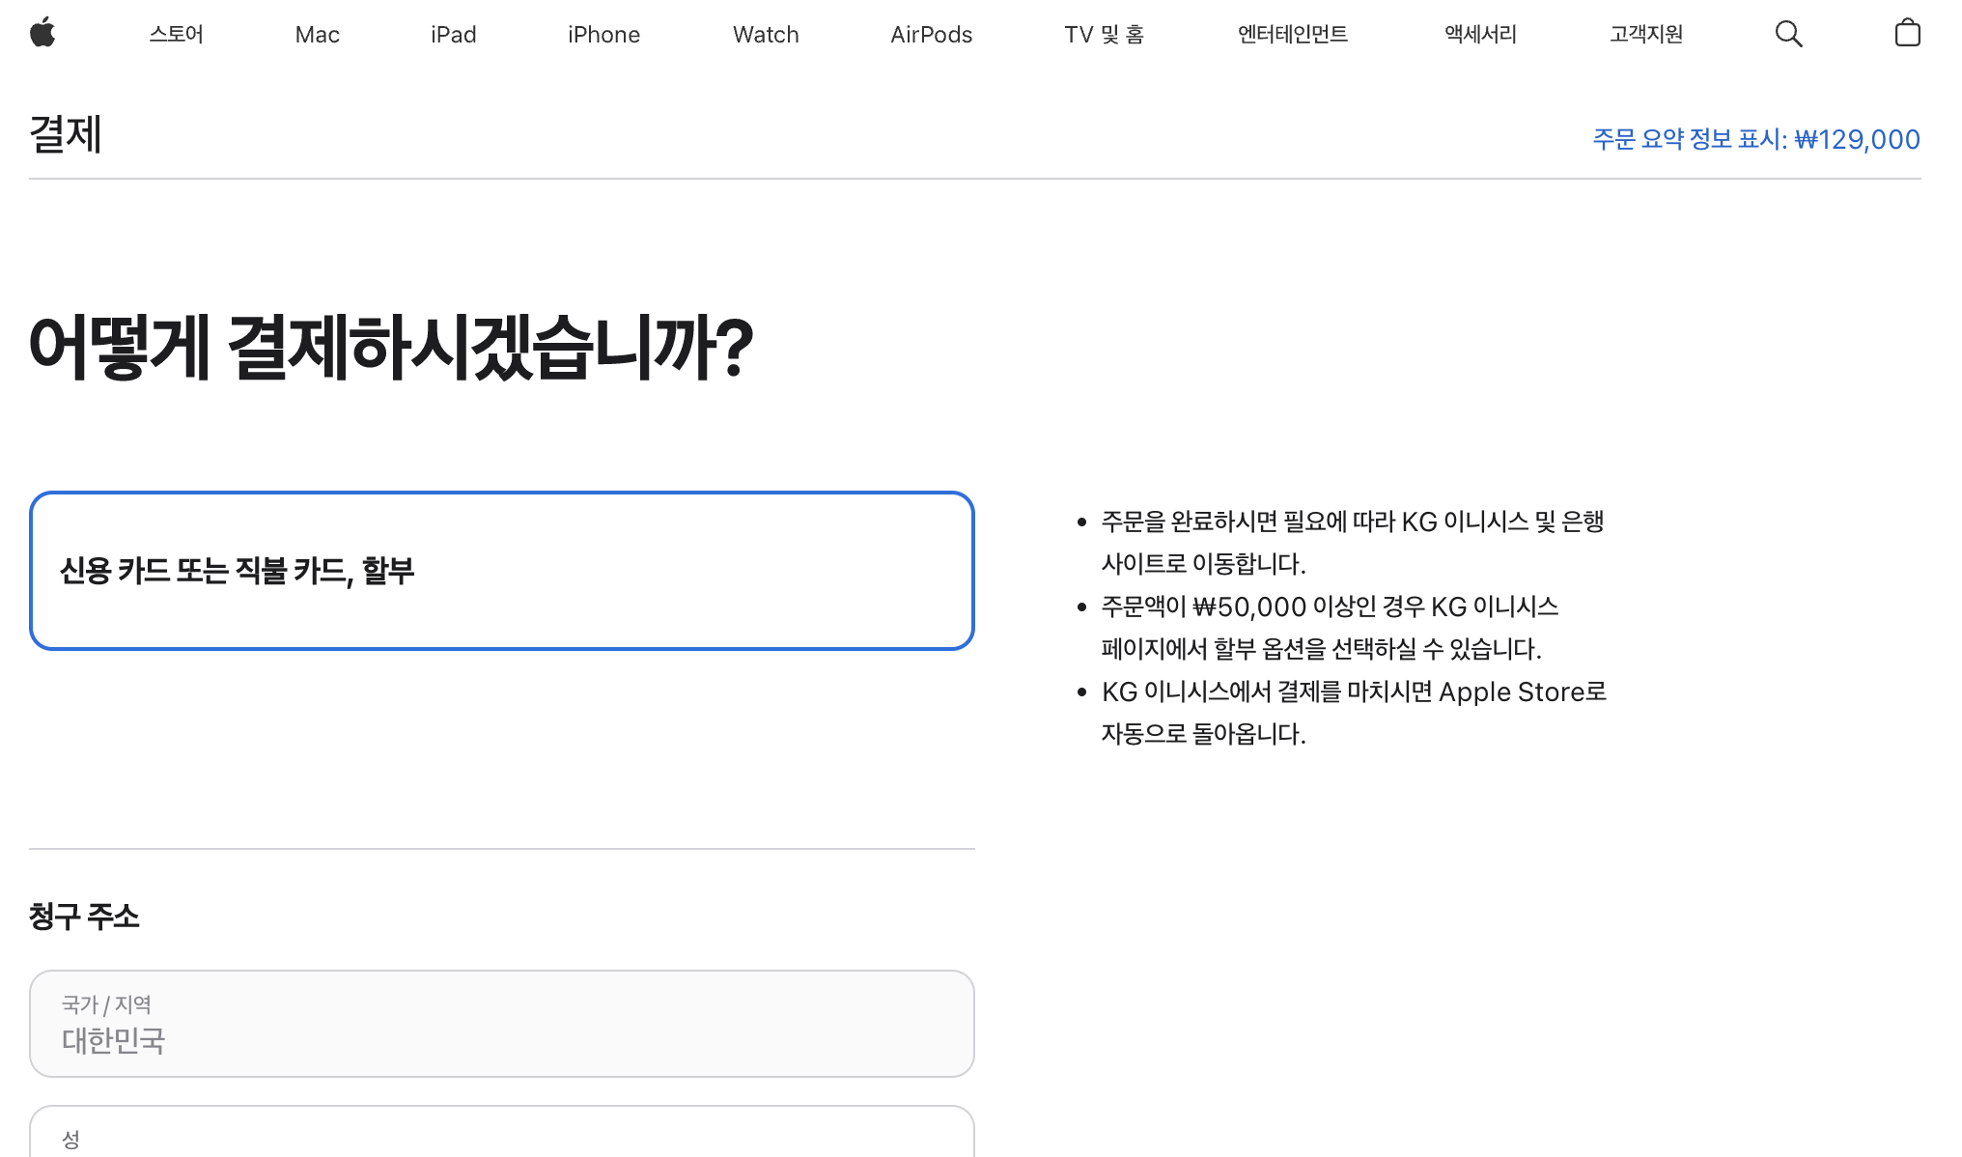Screen dimensions: 1962x1157
Task: Show the order summary for ₩129,000
Action: (1755, 139)
